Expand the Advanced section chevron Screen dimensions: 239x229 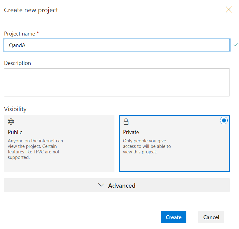pos(102,185)
